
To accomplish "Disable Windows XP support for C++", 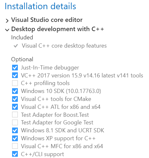I will click(15, 138).
